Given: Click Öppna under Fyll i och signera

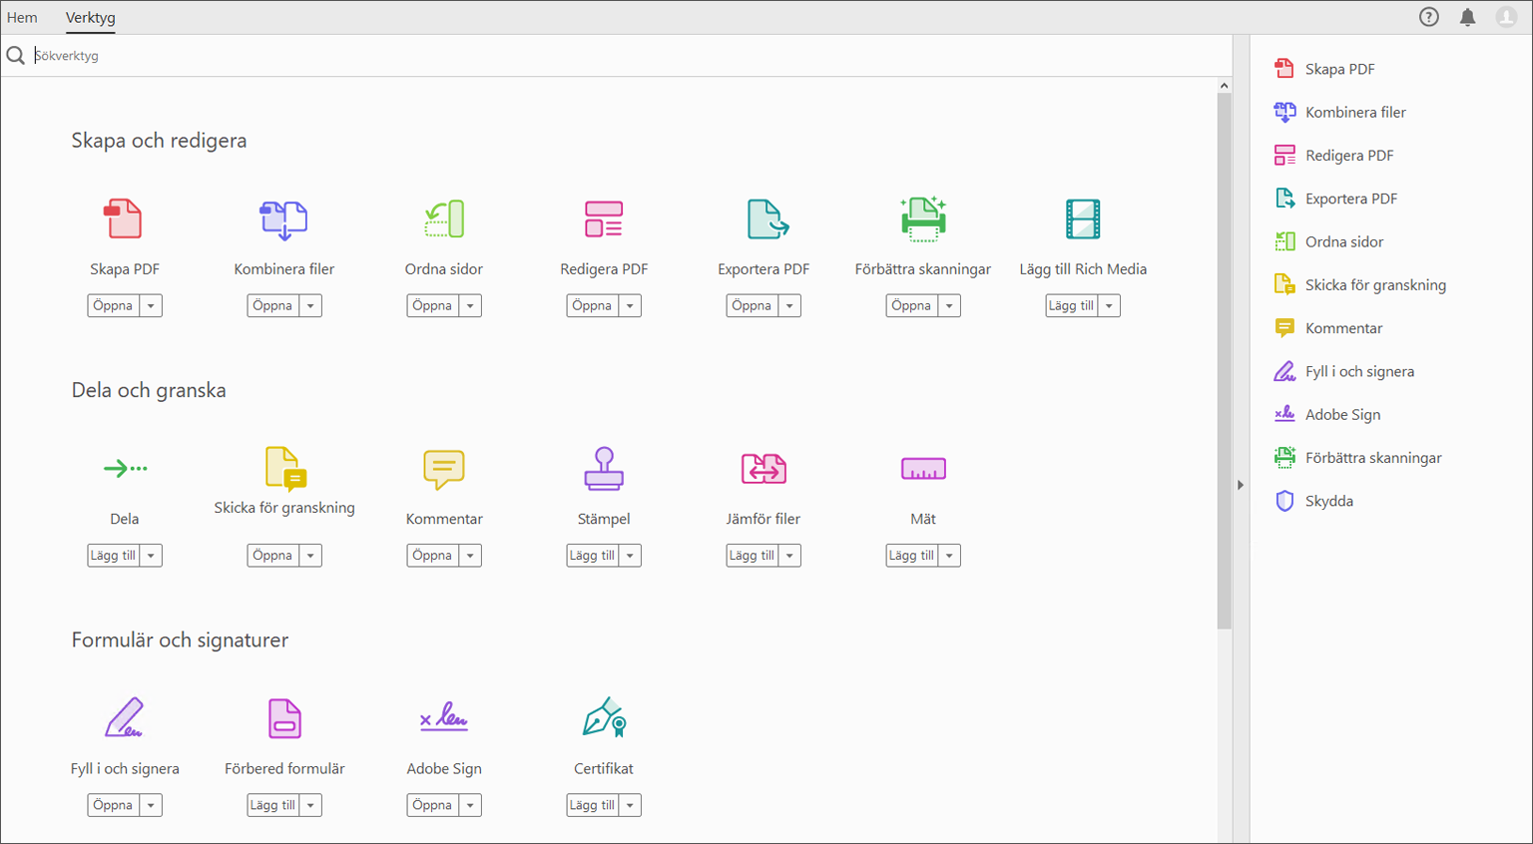Looking at the screenshot, I should 114,805.
